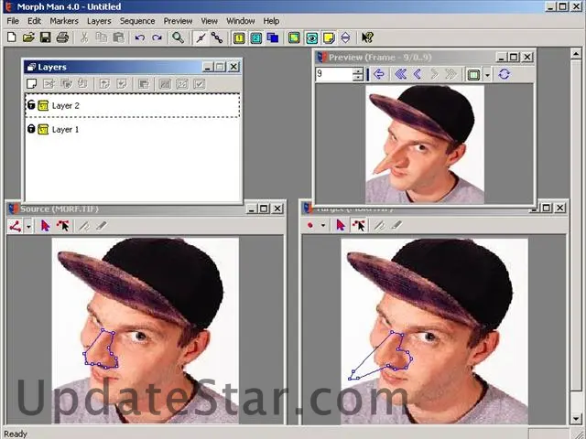Click the refresh loop icon in Preview
This screenshot has height=439, width=586.
pyautogui.click(x=505, y=74)
